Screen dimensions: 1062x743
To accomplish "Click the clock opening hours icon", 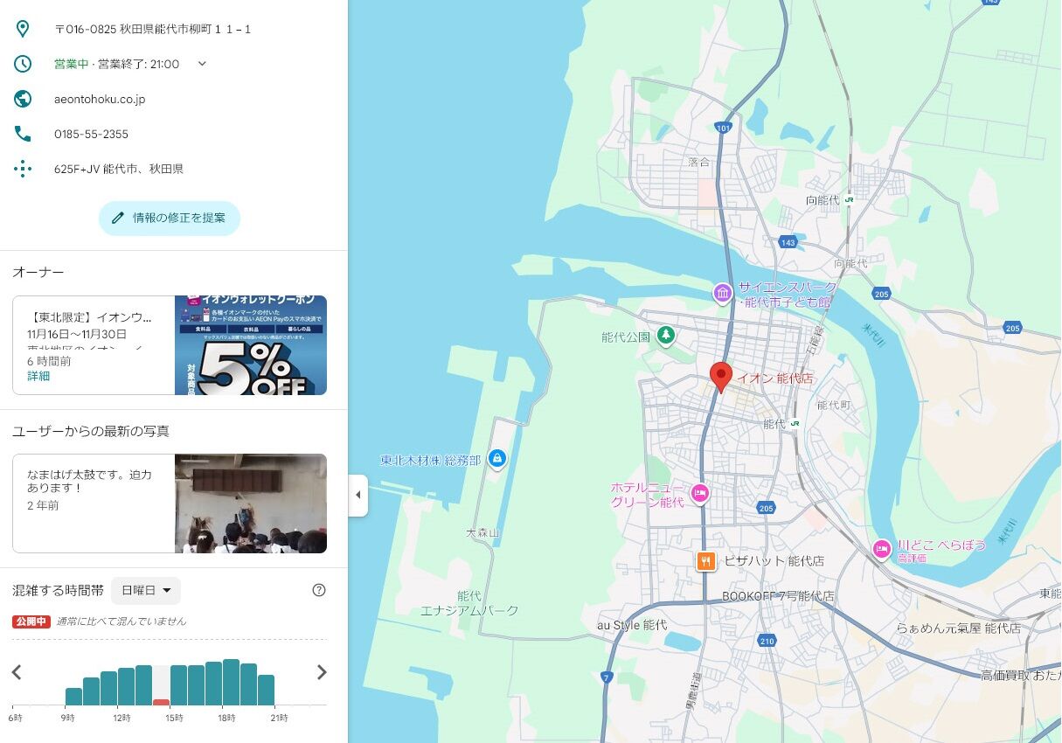I will pos(23,64).
